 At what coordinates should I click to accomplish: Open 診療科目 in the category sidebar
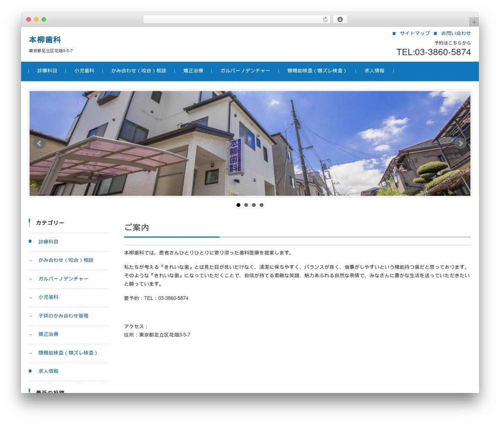point(48,242)
